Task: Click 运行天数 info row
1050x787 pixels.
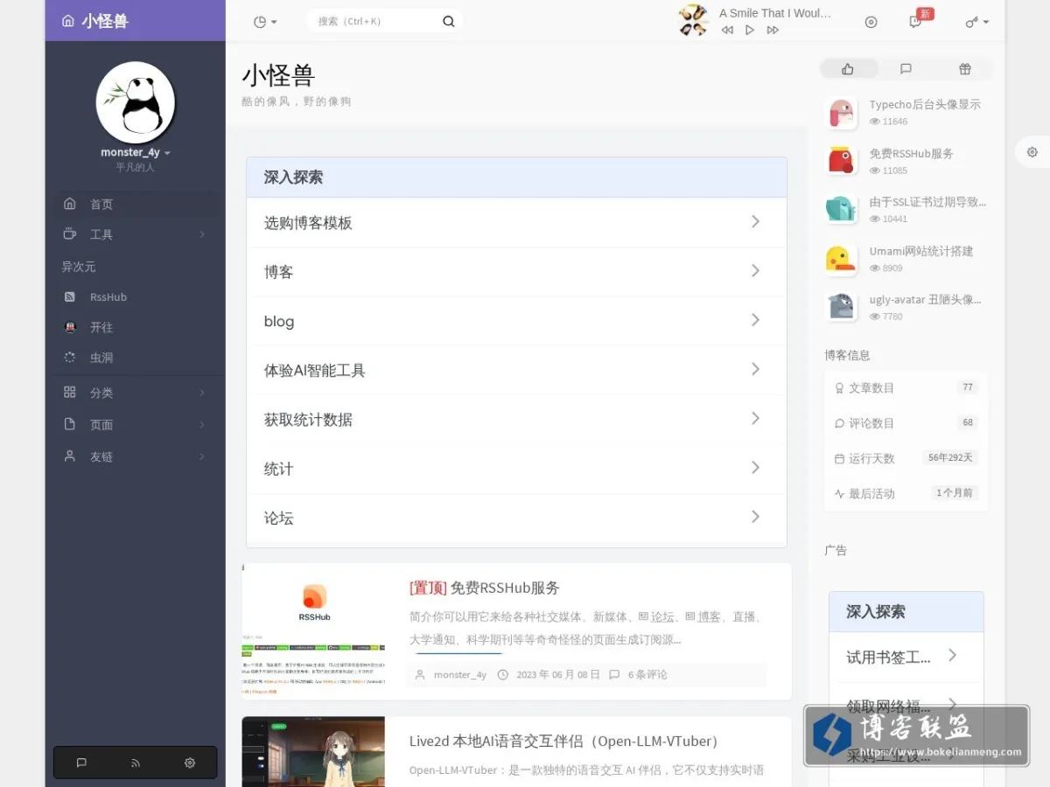Action: pyautogui.click(x=906, y=458)
